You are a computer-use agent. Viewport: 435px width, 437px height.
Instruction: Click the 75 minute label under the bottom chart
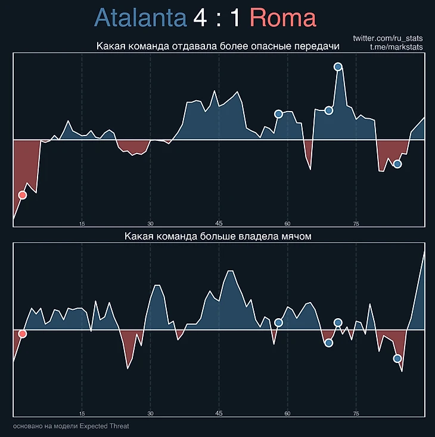tap(356, 413)
